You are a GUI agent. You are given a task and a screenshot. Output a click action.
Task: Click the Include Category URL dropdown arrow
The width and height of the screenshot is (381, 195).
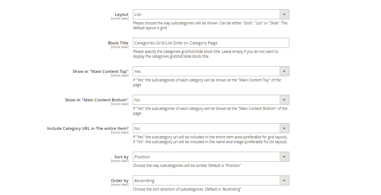(x=284, y=128)
